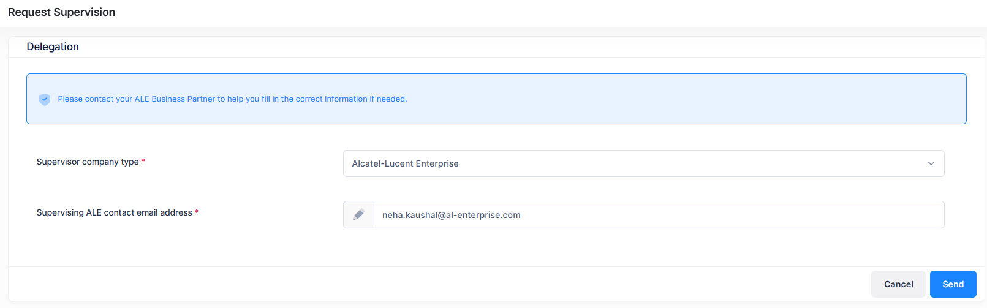Select the Alcatel-Lucent Enterprise value text
The height and width of the screenshot is (308, 987).
405,163
